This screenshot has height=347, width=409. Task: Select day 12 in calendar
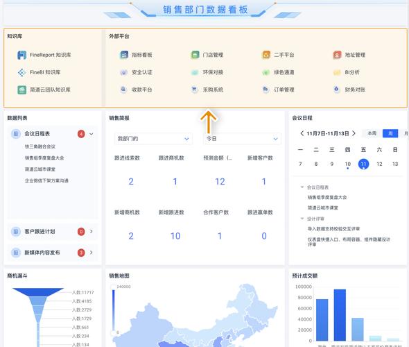click(x=379, y=164)
